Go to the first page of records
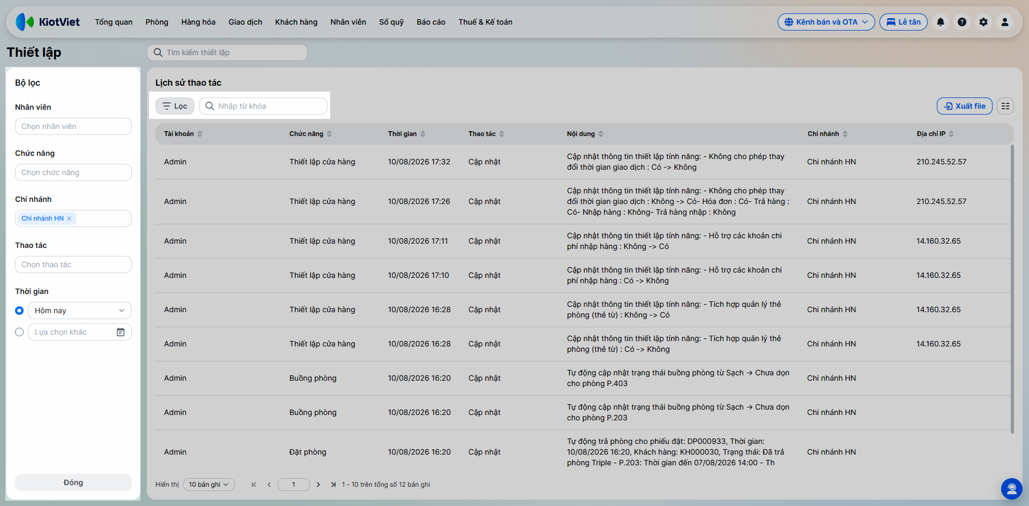Image resolution: width=1029 pixels, height=506 pixels. tap(254, 485)
